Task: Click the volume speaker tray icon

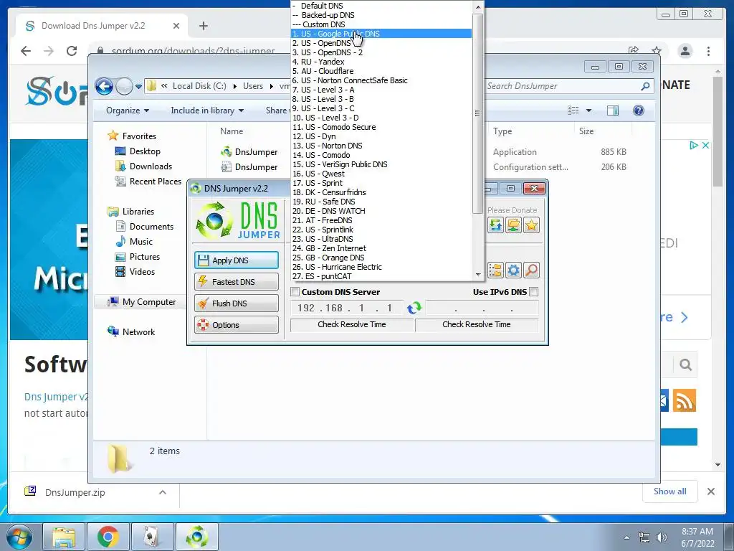Action: click(x=662, y=537)
